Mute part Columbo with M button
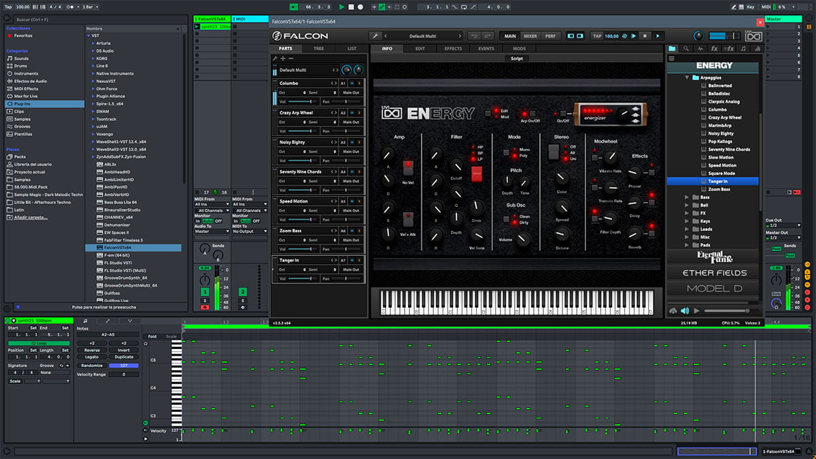This screenshot has width=816, height=459. point(353,83)
